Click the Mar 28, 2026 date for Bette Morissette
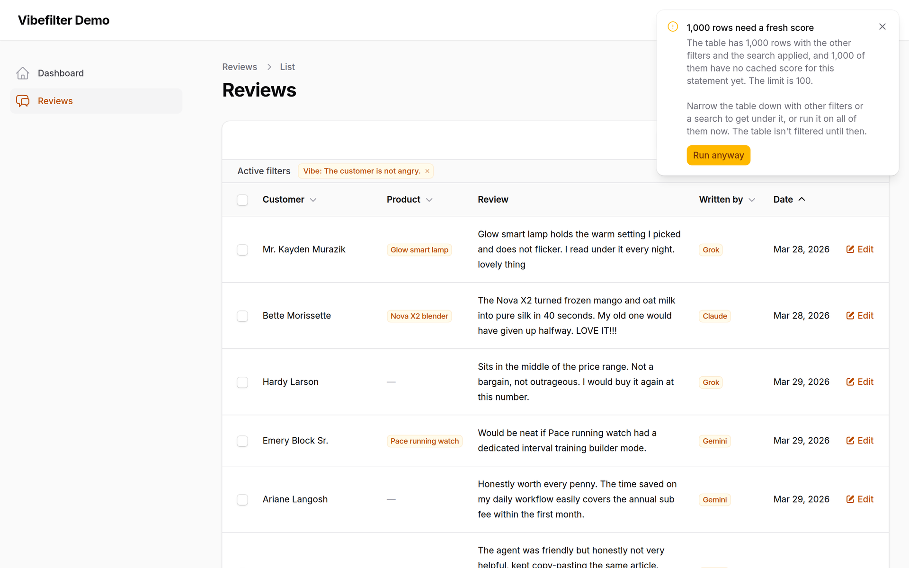Image resolution: width=909 pixels, height=568 pixels. pos(802,316)
